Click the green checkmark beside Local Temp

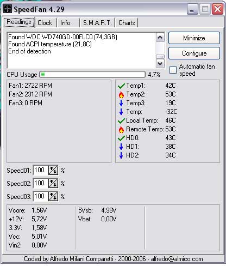[x=121, y=120]
